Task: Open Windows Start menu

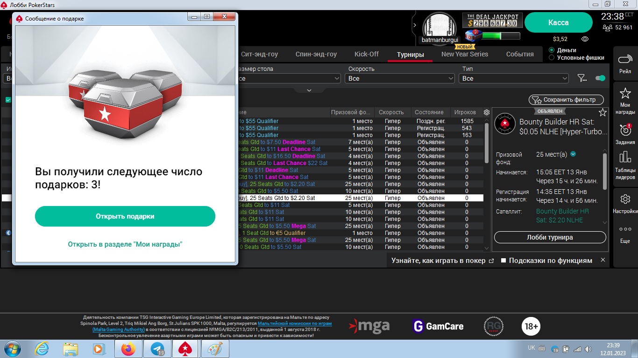Action: coord(13,349)
